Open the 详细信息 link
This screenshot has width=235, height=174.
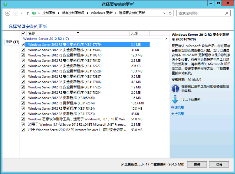pos(178,108)
